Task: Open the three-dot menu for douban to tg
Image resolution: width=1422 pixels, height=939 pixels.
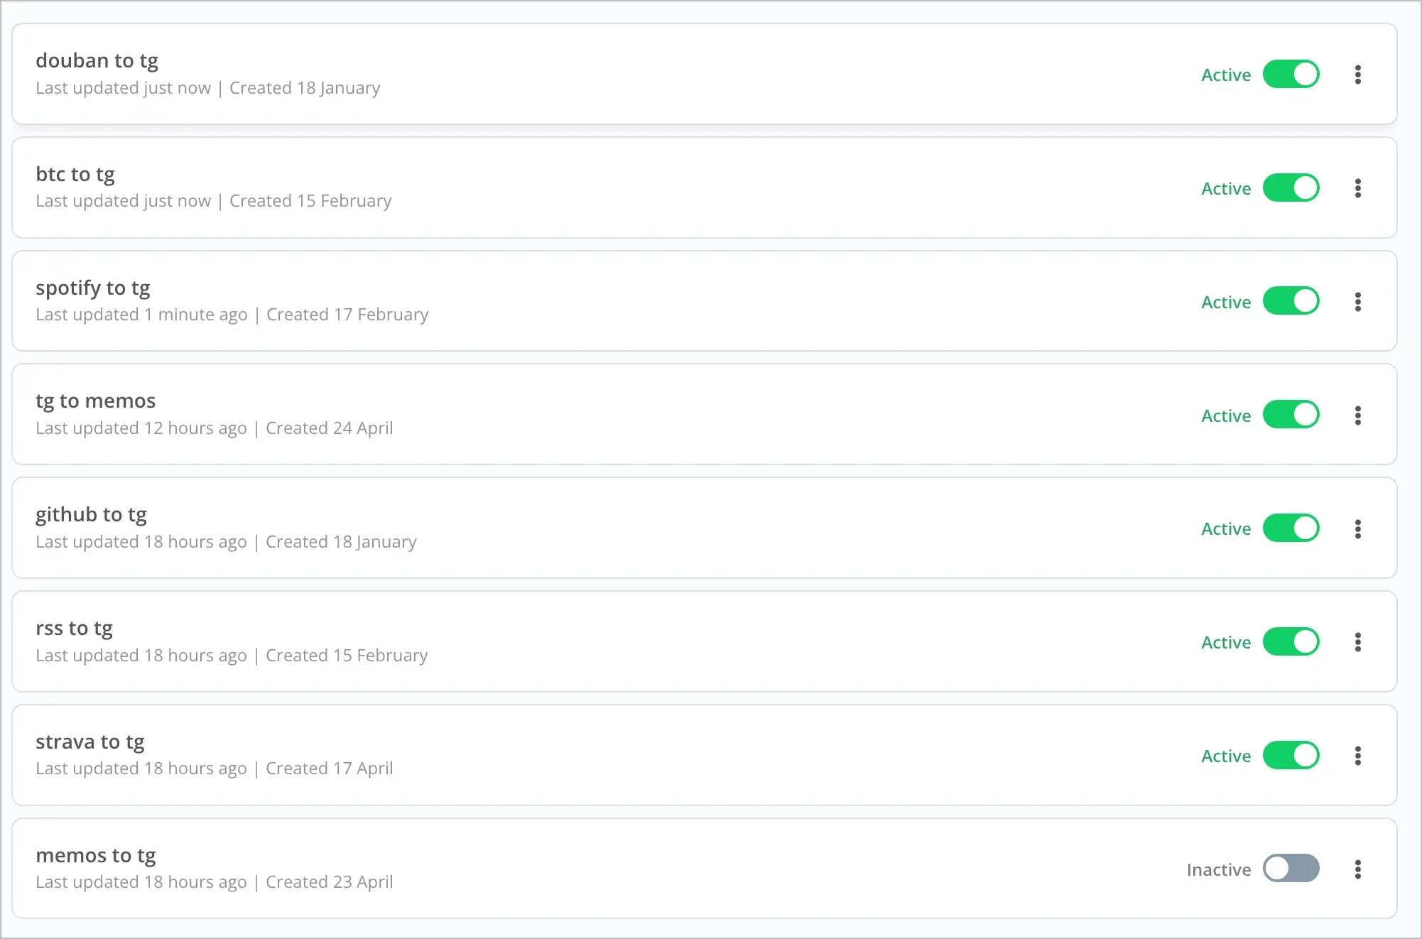Action: [x=1357, y=75]
